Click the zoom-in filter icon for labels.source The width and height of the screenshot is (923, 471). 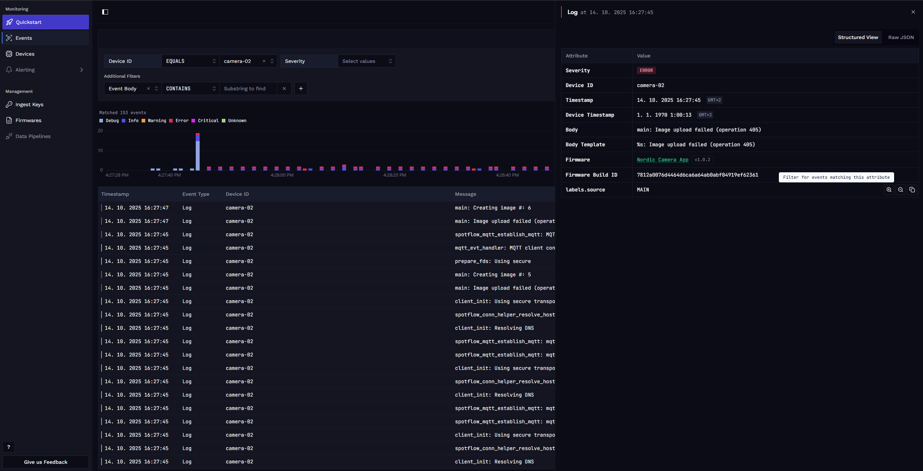[889, 190]
